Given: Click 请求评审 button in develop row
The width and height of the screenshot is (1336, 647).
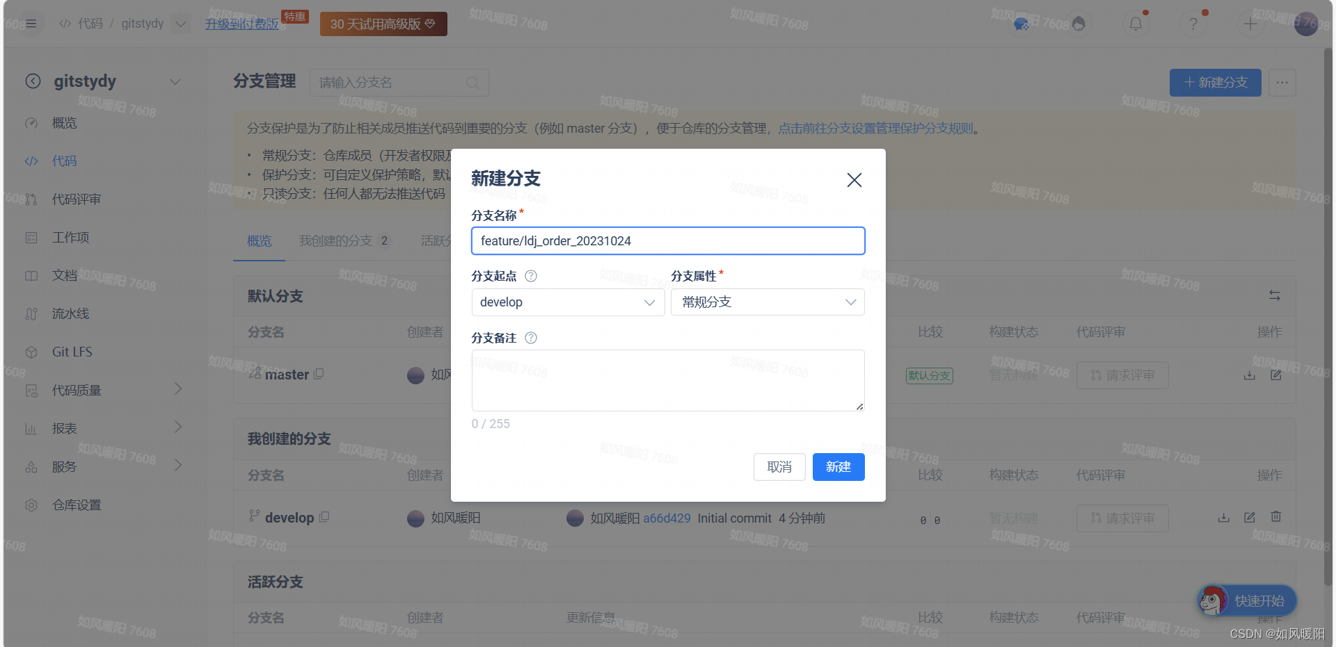Looking at the screenshot, I should point(1122,518).
